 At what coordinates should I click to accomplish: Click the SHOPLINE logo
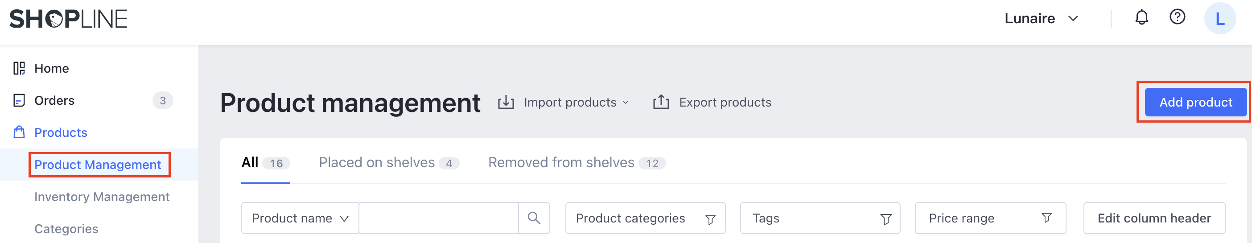pyautogui.click(x=68, y=19)
